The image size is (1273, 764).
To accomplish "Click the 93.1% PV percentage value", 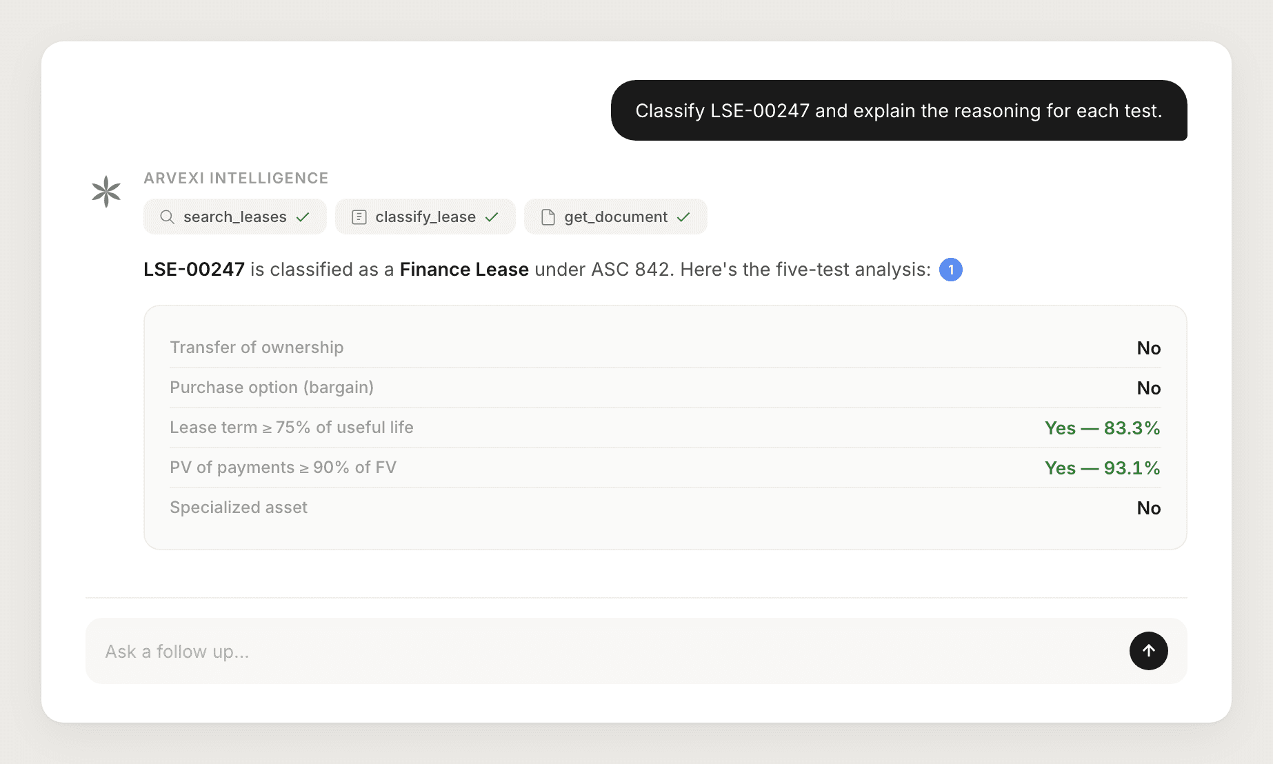I will [x=1131, y=468].
